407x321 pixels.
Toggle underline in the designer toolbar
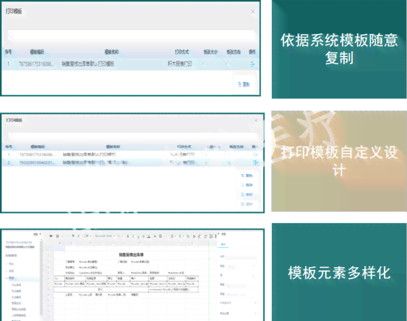[x=138, y=236]
